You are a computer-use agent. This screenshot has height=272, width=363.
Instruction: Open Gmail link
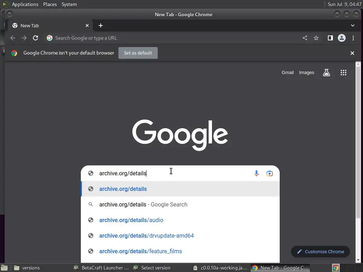tap(287, 73)
